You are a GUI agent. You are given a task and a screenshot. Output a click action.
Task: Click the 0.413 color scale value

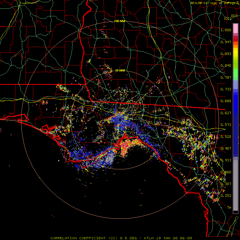226,160
